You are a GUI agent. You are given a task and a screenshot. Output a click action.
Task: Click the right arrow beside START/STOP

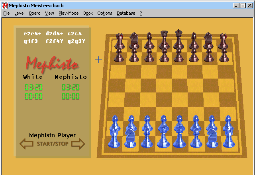[x=78, y=144]
